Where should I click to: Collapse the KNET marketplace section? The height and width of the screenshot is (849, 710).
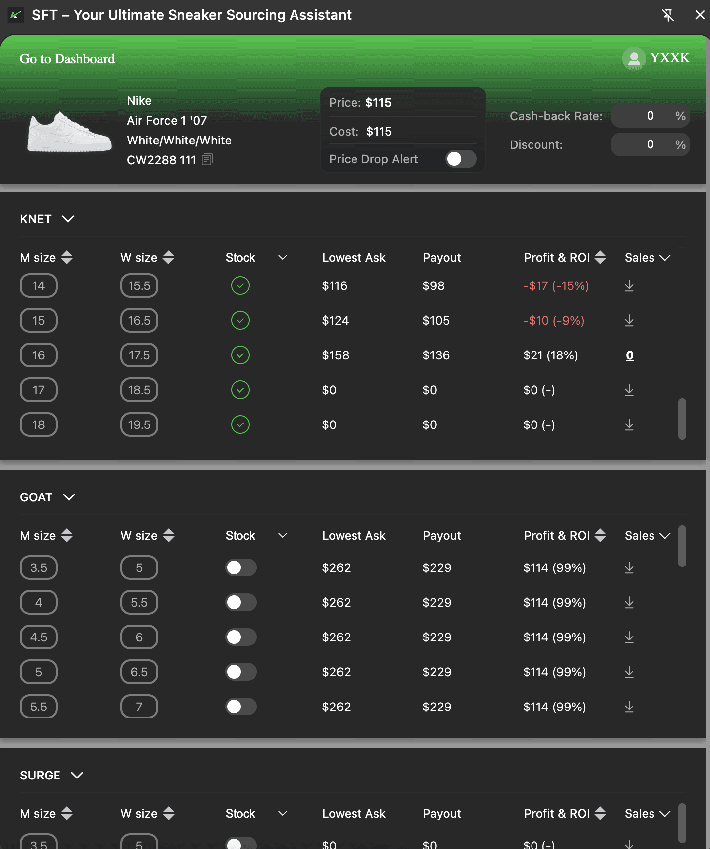pos(68,219)
